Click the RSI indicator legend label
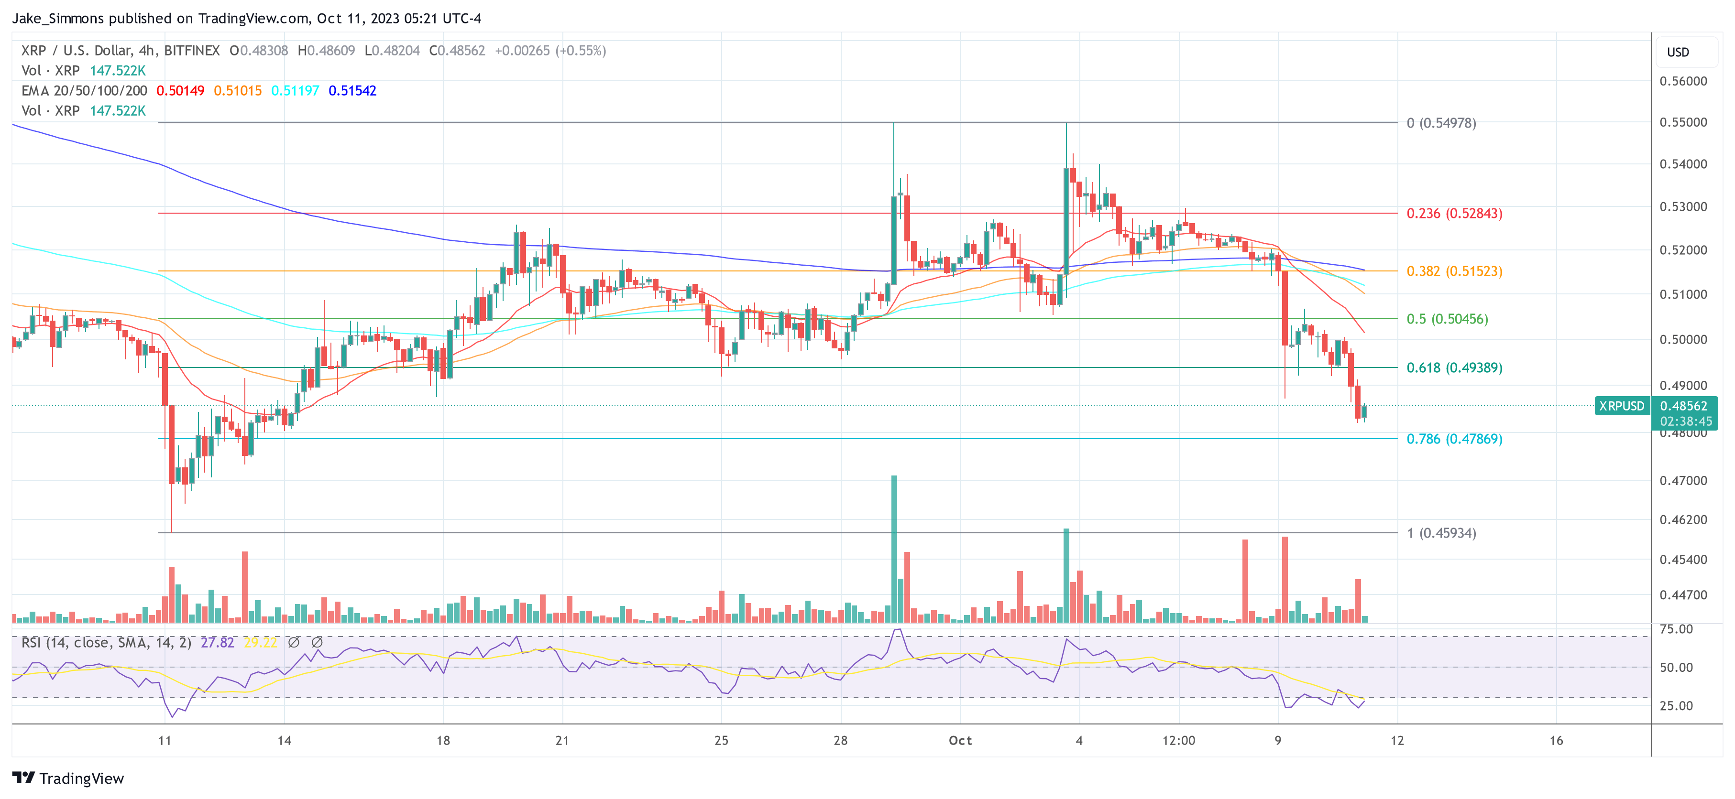This screenshot has height=799, width=1735. [107, 643]
